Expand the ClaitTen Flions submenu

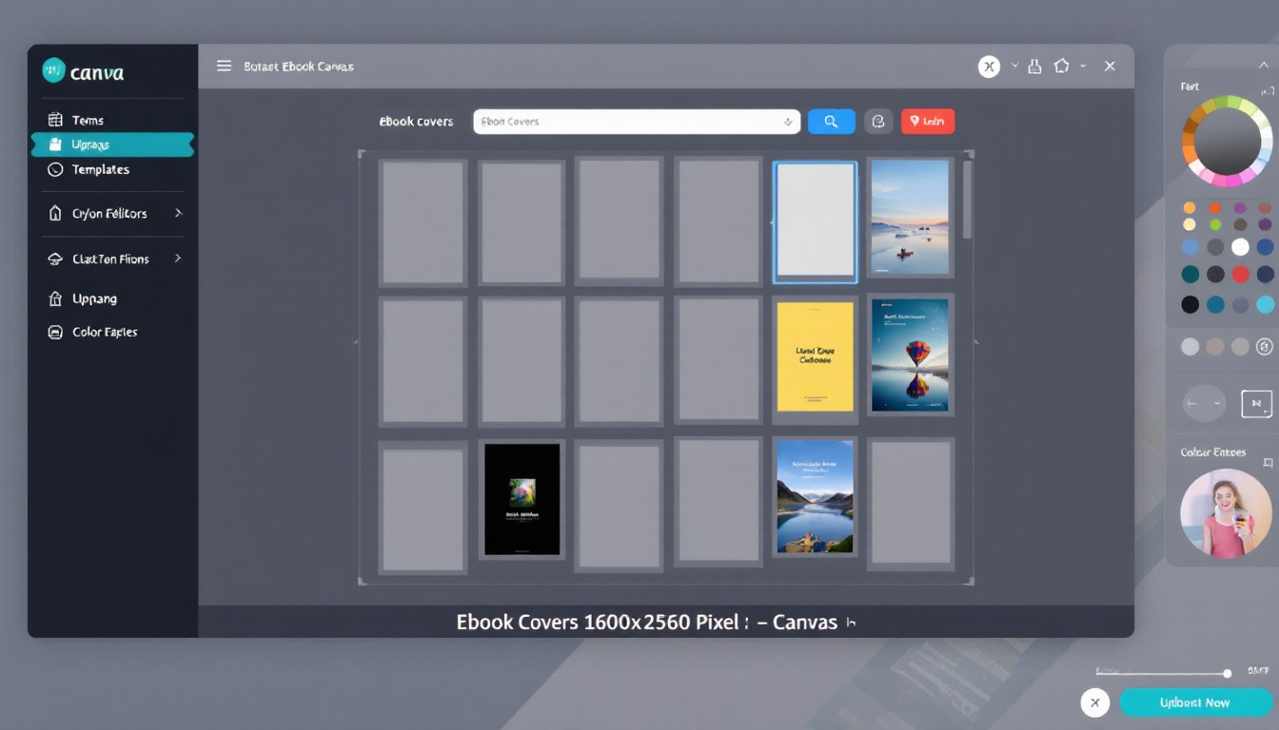(178, 259)
